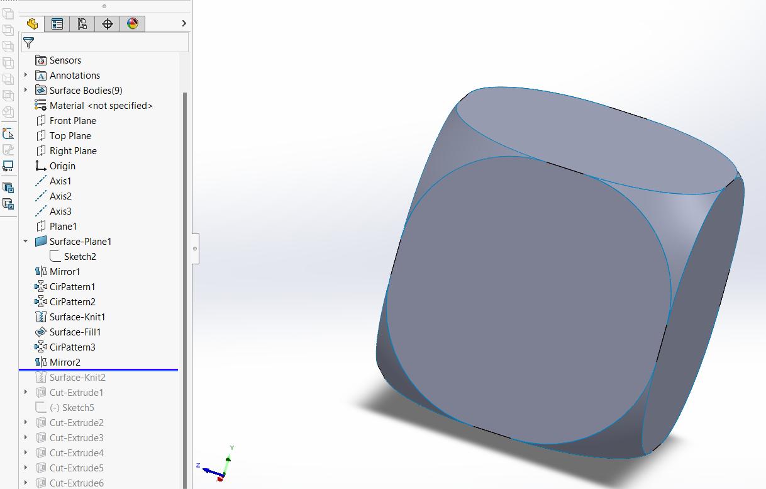Select the Surface-Plane1 feature
Image resolution: width=766 pixels, height=489 pixels.
74,242
